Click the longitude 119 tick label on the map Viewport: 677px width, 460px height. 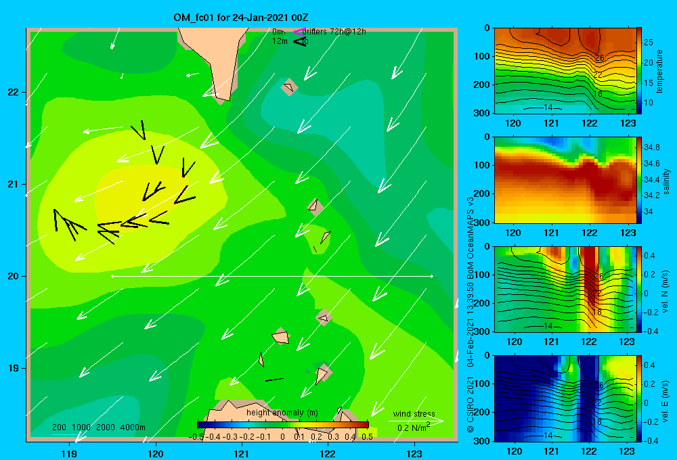pyautogui.click(x=69, y=453)
